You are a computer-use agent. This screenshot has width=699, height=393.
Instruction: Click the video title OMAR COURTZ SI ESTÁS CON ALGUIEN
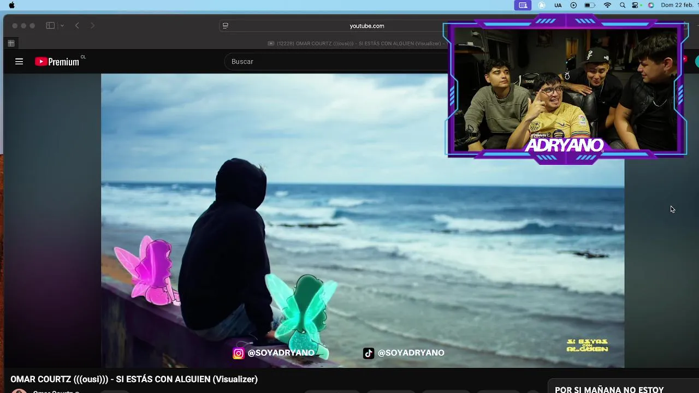134,379
